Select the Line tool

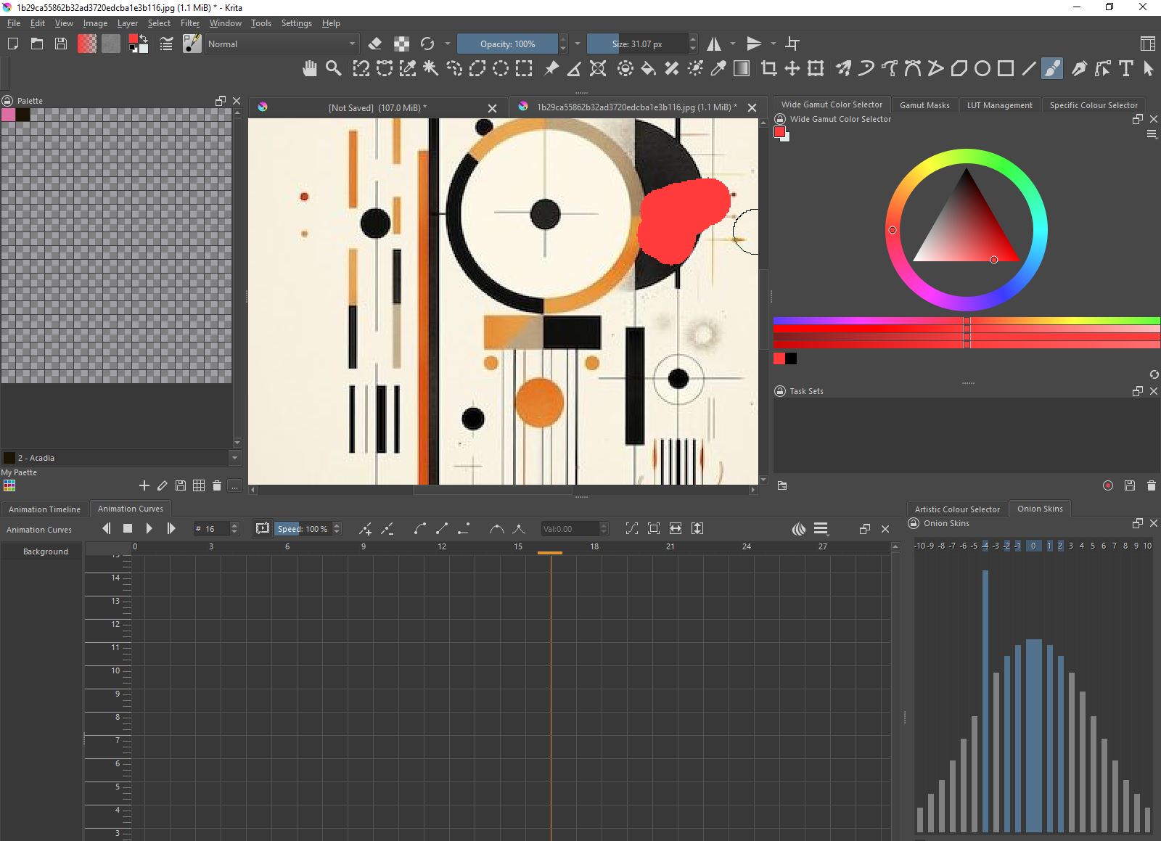(x=1029, y=69)
